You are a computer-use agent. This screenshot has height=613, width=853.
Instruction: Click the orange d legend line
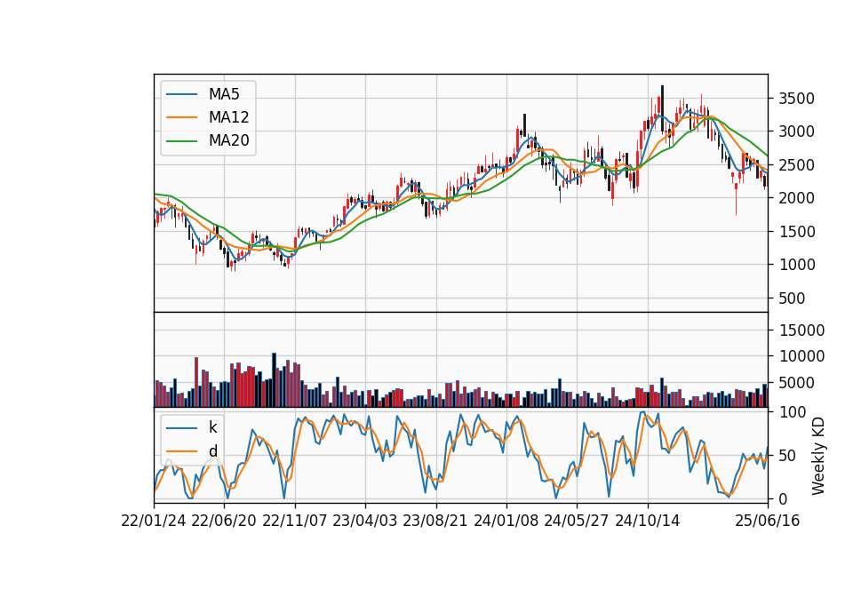point(181,451)
